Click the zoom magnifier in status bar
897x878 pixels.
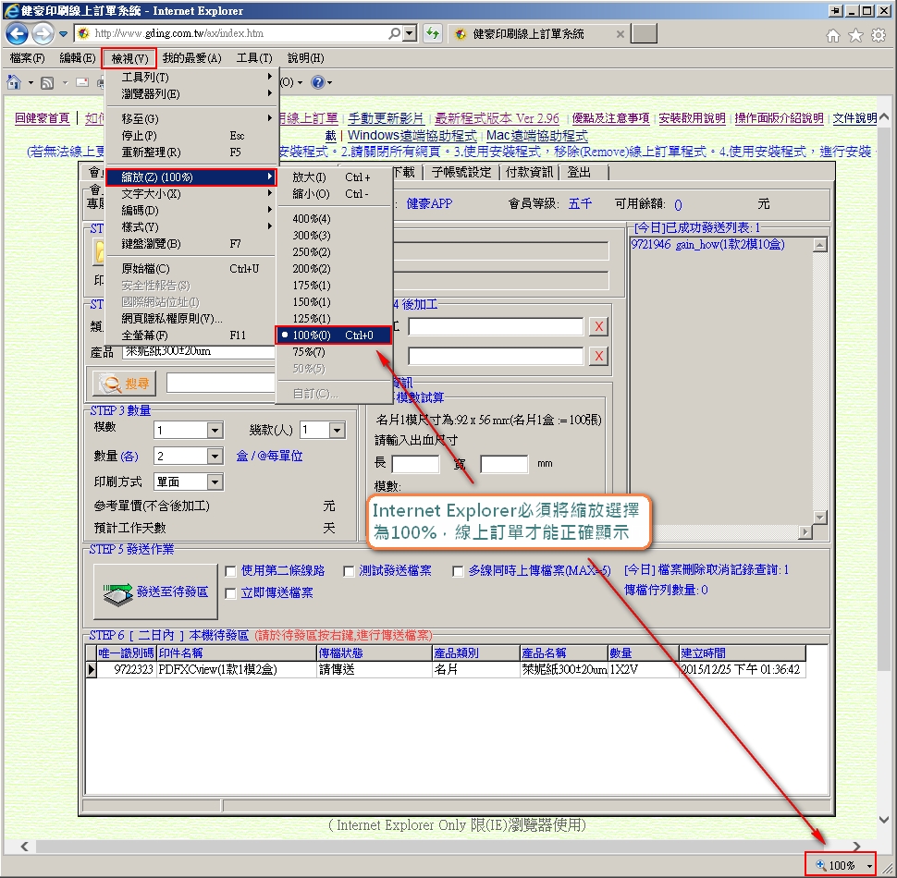[x=820, y=865]
